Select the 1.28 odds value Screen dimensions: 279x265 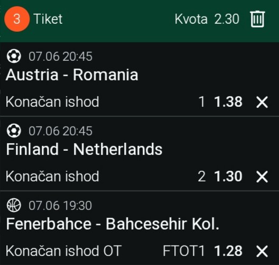(228, 251)
